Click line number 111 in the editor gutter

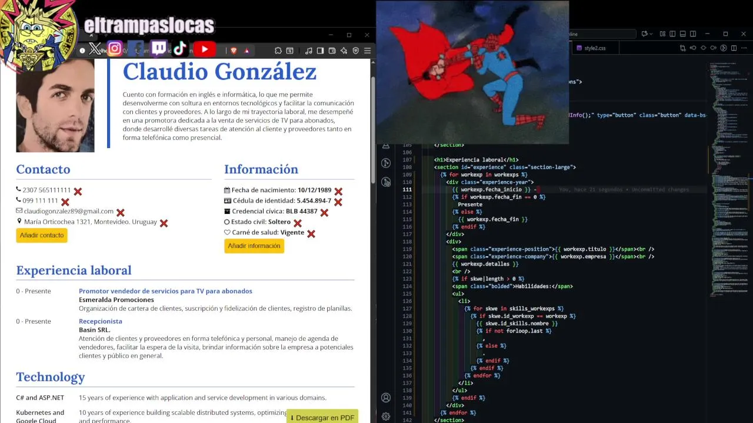(407, 190)
